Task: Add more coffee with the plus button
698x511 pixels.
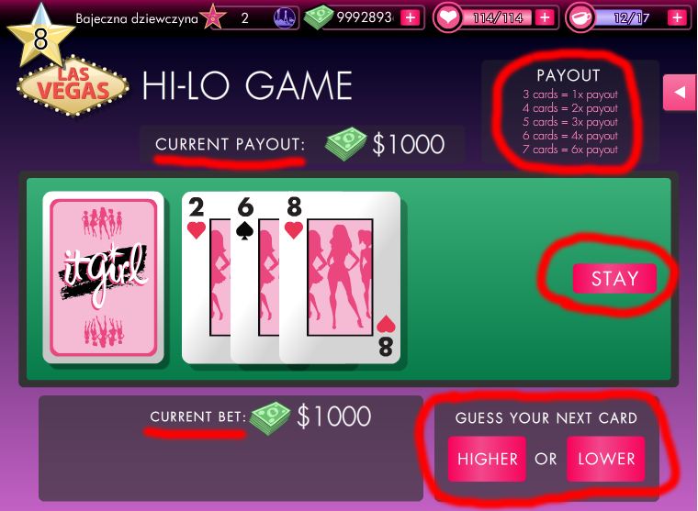Action: point(678,17)
